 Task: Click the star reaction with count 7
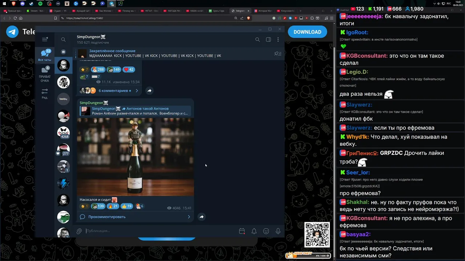coord(84,69)
